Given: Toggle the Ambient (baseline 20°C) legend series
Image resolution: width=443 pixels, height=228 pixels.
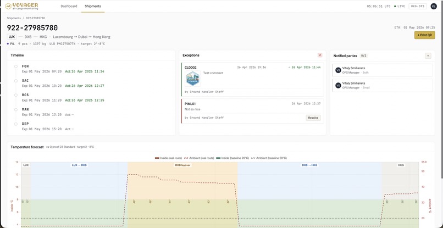Looking at the screenshot, I should click(269, 158).
